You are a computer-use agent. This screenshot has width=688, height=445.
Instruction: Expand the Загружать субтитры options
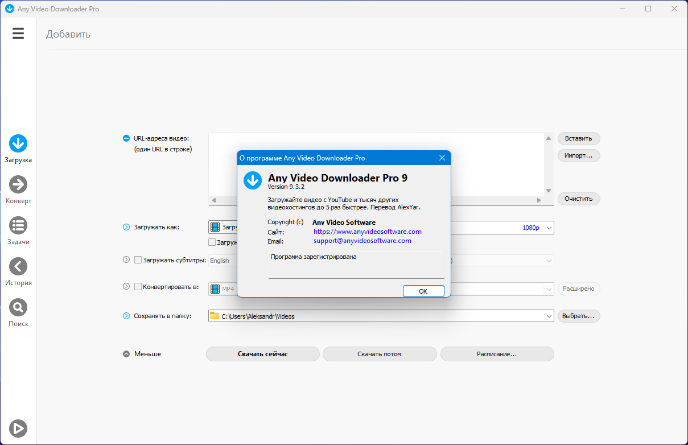click(x=126, y=260)
